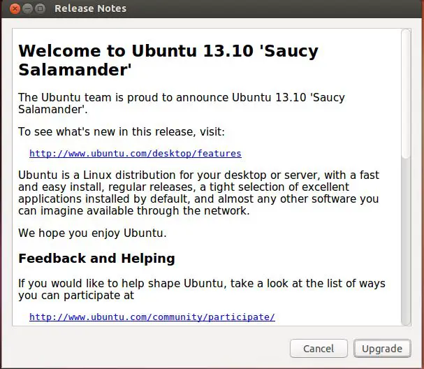Cancel the upgrade dialog

click(319, 349)
